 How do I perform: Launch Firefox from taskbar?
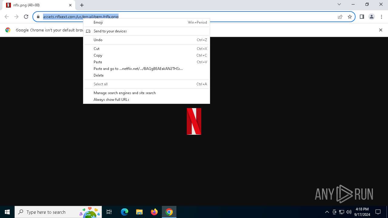[154, 212]
